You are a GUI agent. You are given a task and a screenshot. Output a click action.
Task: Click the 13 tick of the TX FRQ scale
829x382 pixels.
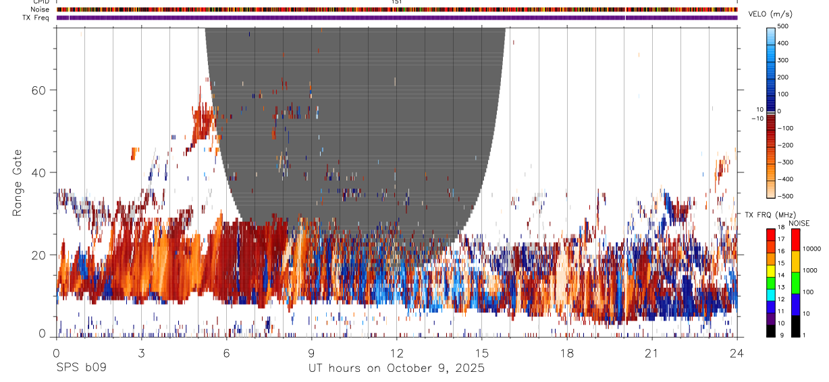(782, 288)
